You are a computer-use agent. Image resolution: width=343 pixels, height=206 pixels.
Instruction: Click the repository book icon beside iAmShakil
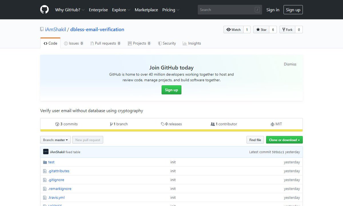(x=42, y=29)
